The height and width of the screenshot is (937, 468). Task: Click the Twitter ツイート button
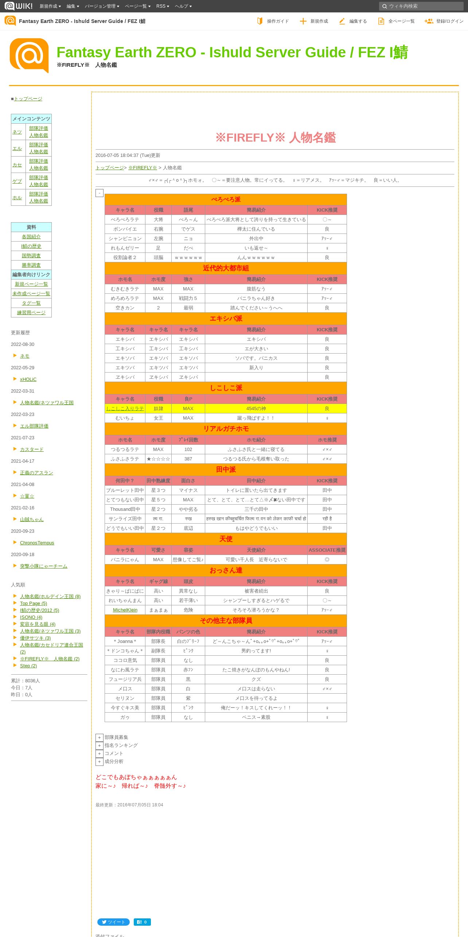[113, 922]
